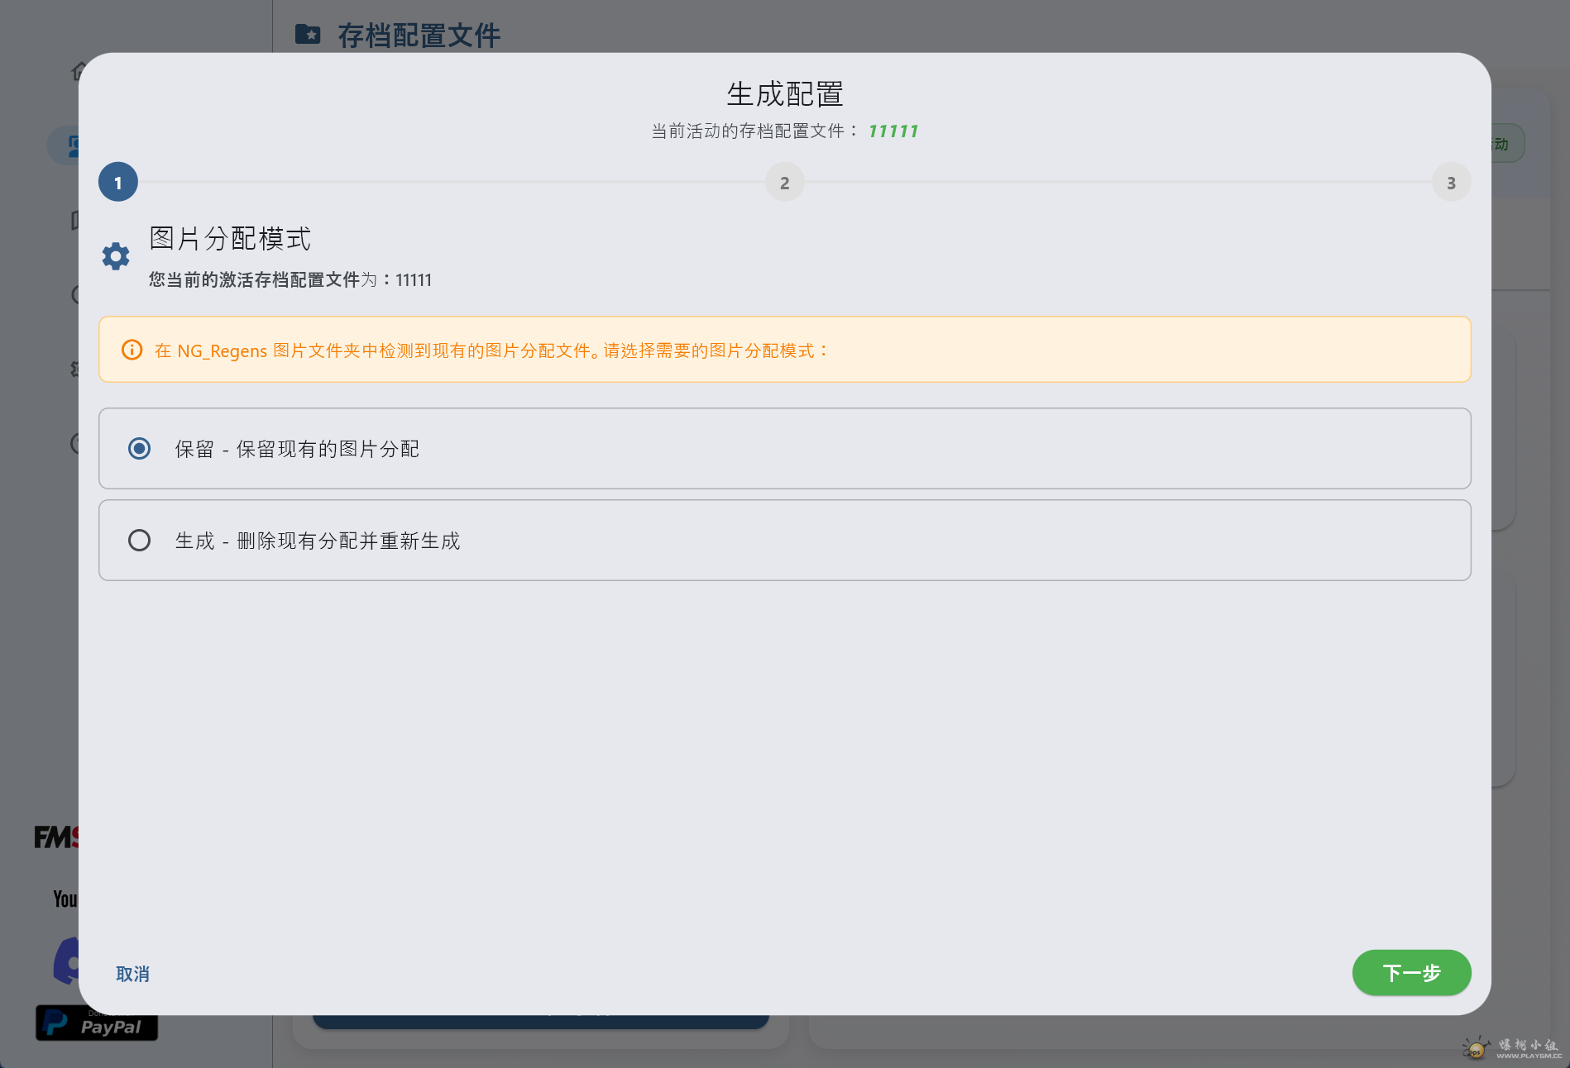The image size is (1570, 1068).
Task: Click the 下一步 button to proceed
Action: 1411,973
